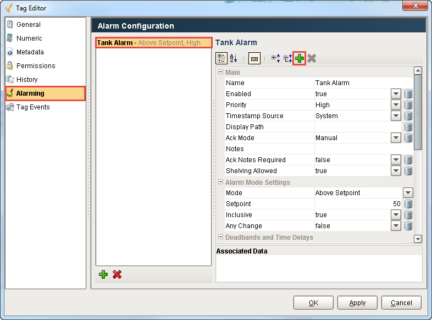Viewport: 432px width, 320px height.
Task: Add associated data with green plus toolbar icon
Action: pyautogui.click(x=300, y=58)
